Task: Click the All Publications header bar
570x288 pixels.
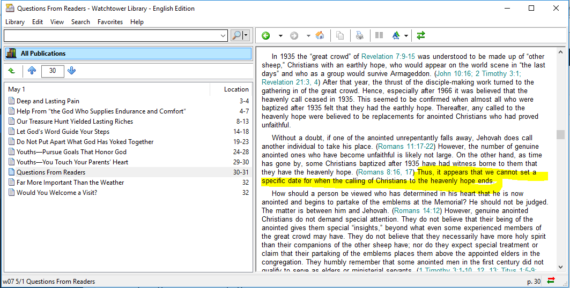Action: tap(128, 54)
